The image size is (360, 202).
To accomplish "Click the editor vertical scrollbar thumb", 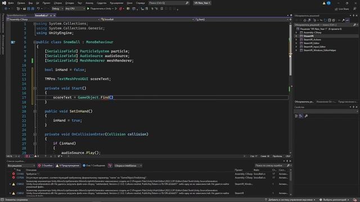I will click(x=290, y=49).
